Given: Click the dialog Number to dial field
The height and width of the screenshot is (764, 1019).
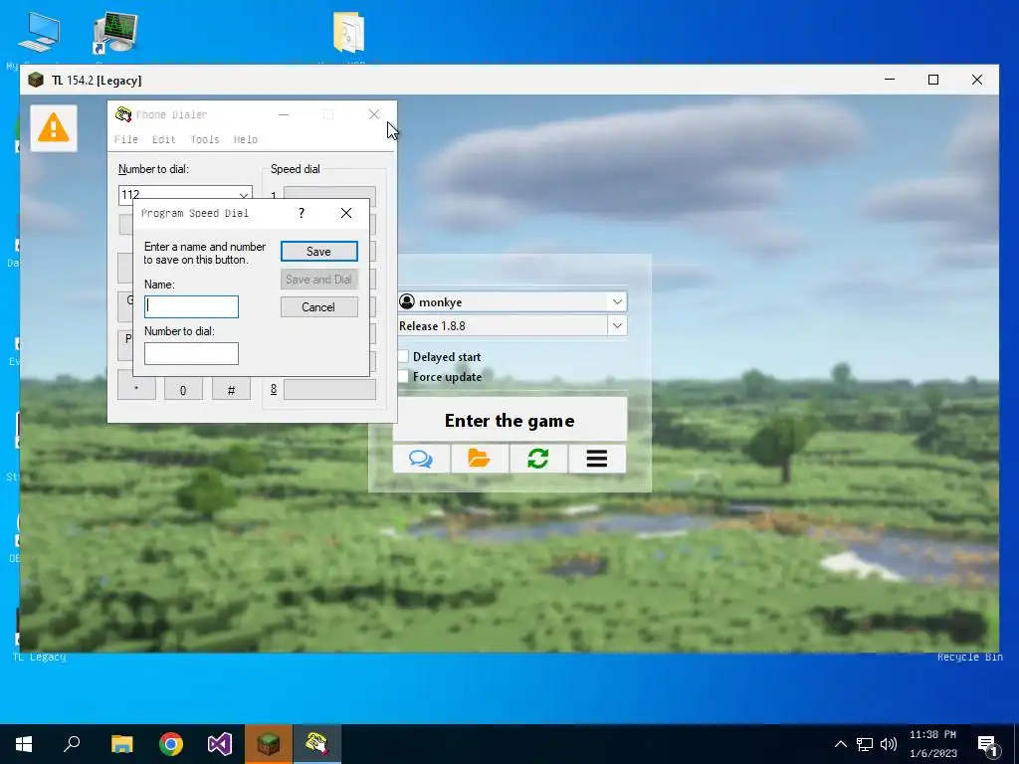Looking at the screenshot, I should (x=191, y=353).
